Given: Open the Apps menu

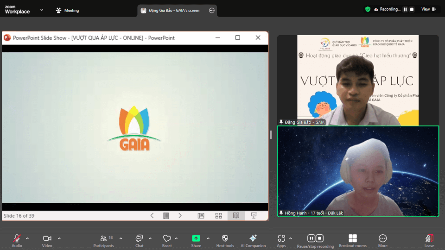Looking at the screenshot, I should 281,241.
